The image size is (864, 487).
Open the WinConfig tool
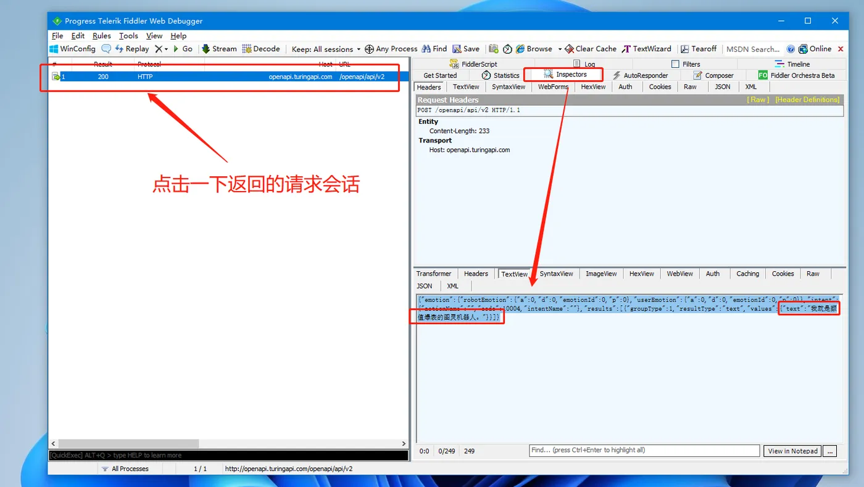[73, 49]
